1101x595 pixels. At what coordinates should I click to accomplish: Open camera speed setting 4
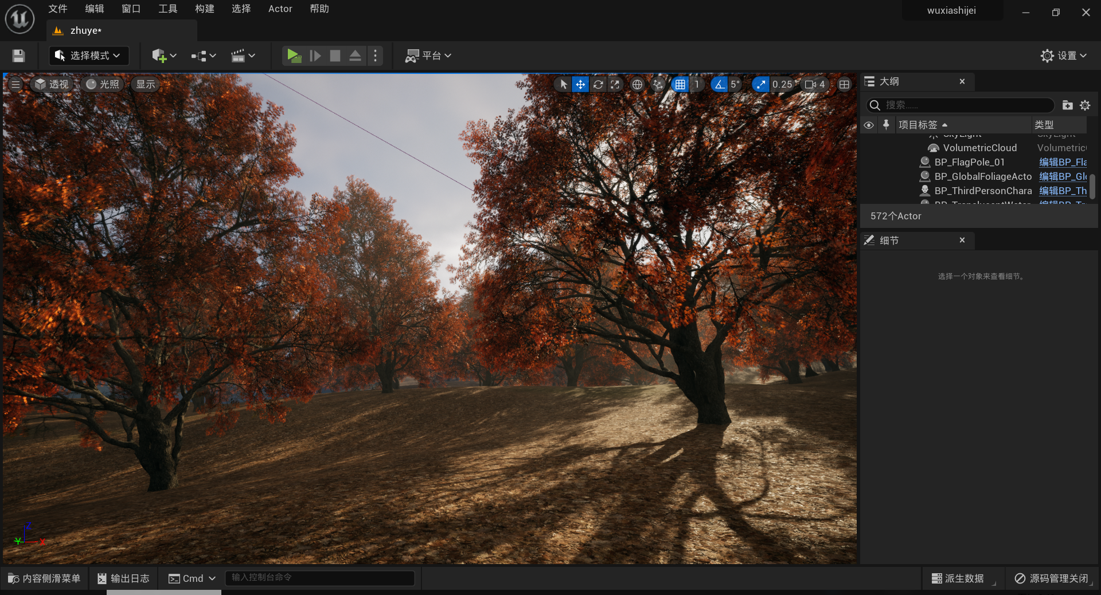tap(815, 84)
